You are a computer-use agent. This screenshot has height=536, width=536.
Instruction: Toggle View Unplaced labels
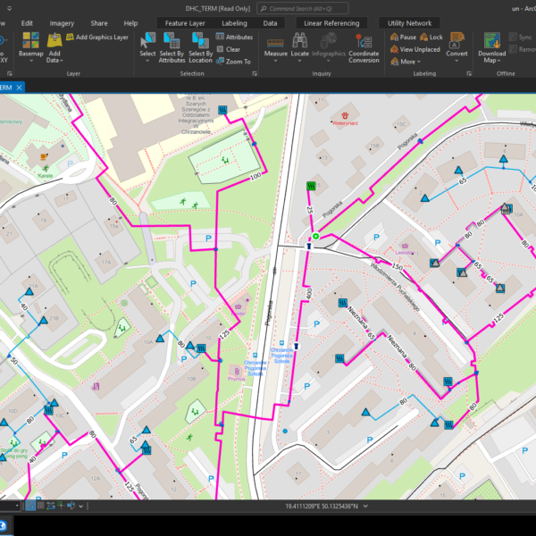[414, 50]
